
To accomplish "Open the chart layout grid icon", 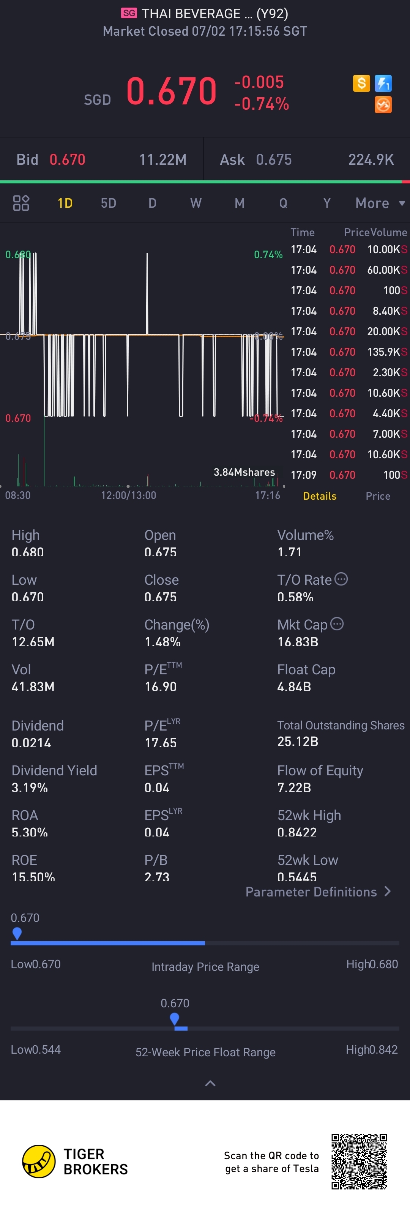I will click(x=21, y=203).
